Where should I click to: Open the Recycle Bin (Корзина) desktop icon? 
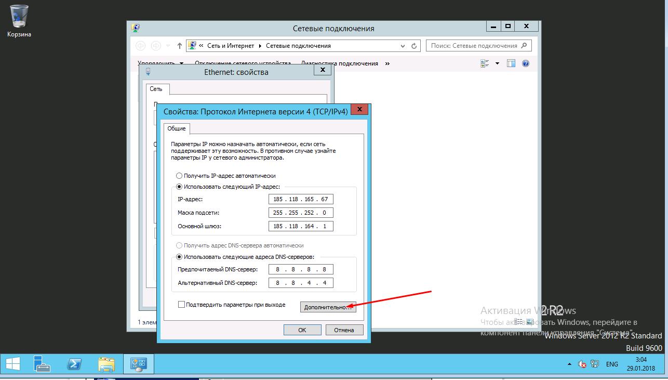(19, 21)
